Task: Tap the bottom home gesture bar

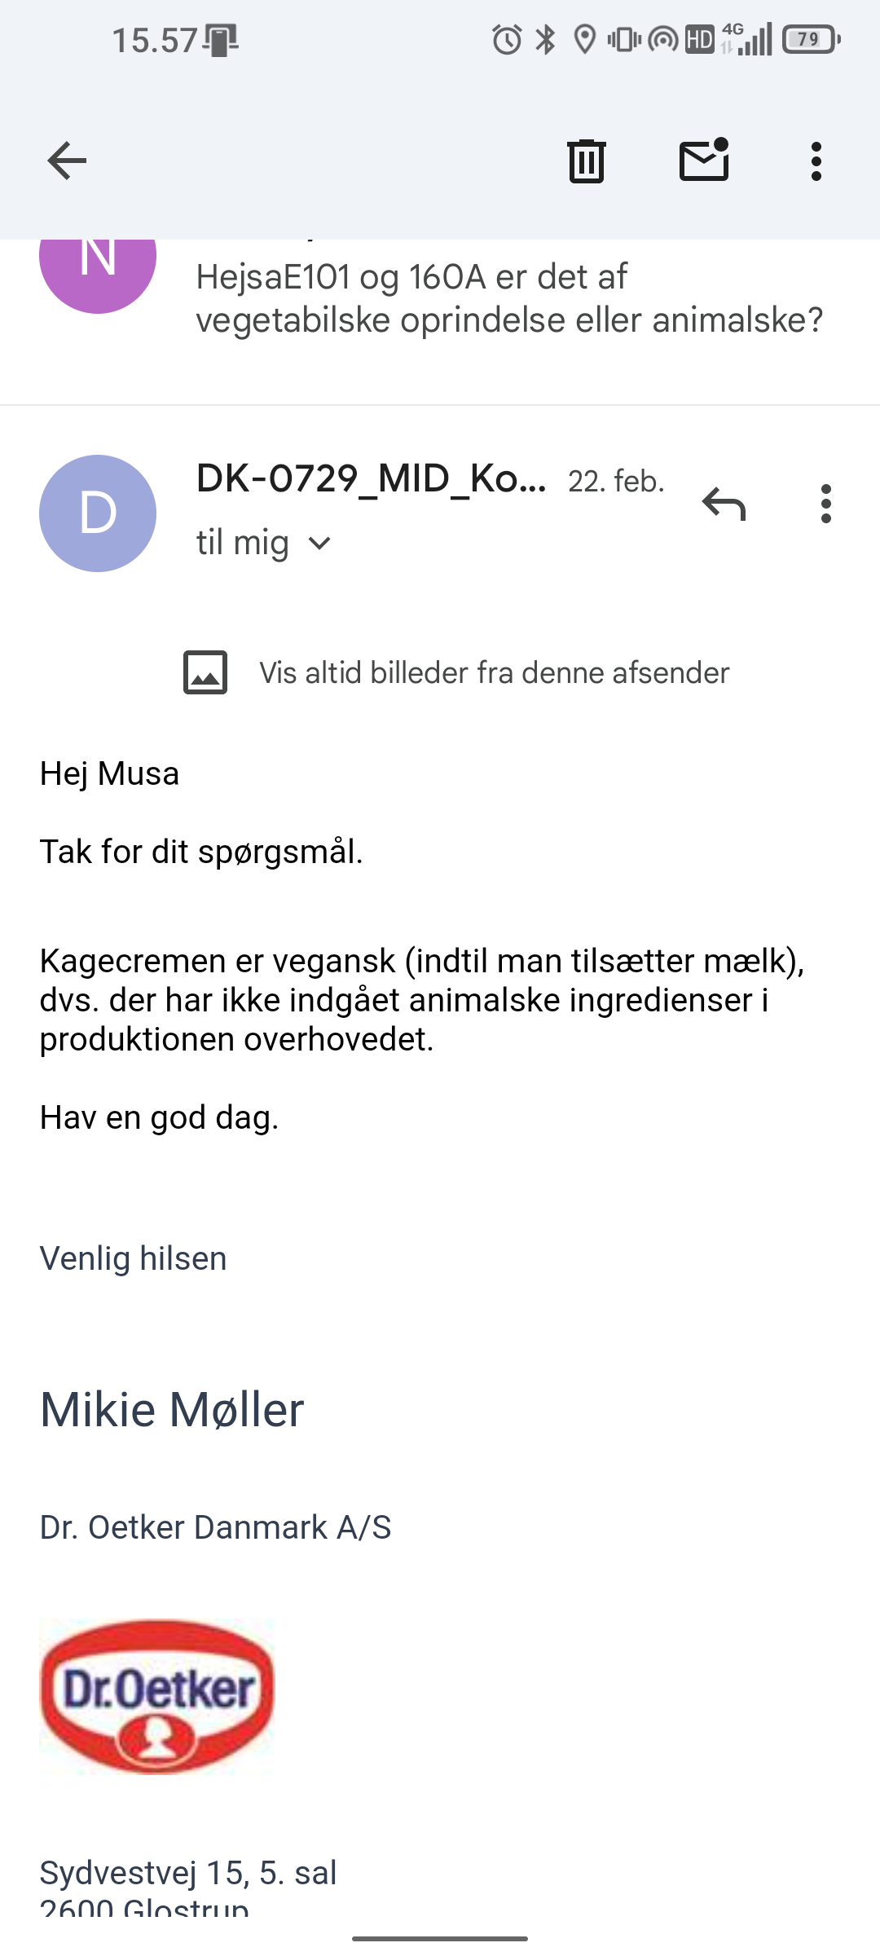Action: pos(440,1938)
